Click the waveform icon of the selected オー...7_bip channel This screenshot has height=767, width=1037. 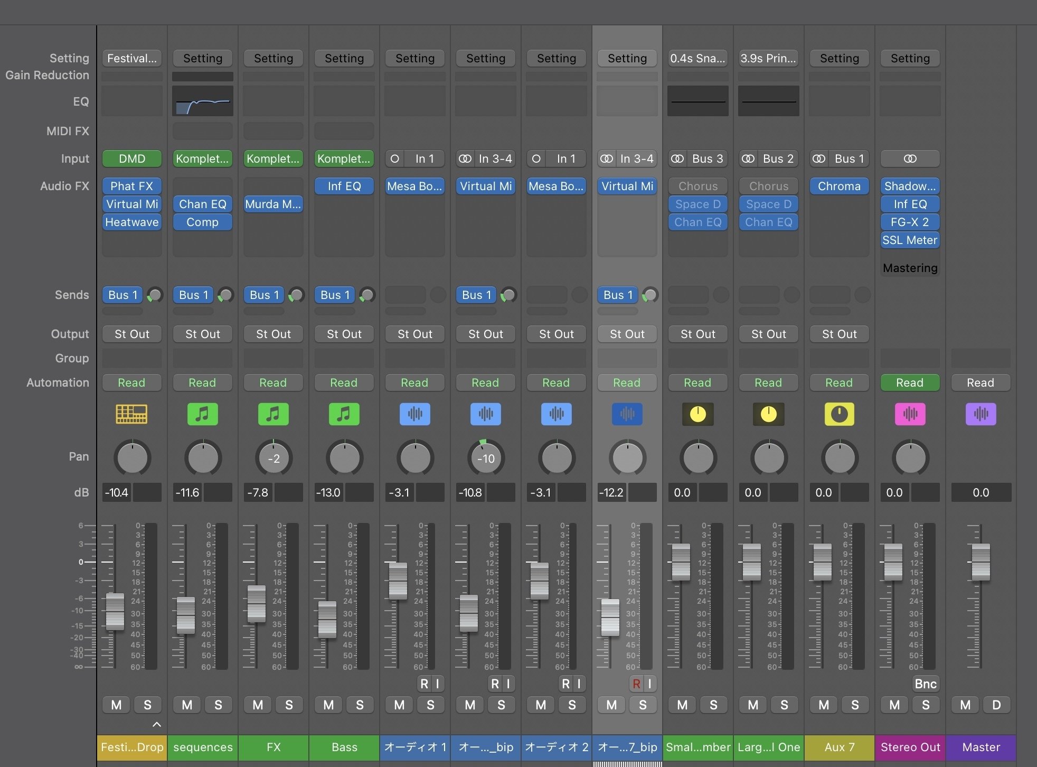coord(627,414)
